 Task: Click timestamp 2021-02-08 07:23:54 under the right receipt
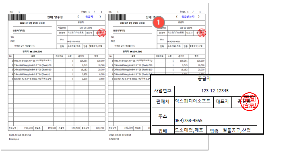point(120,135)
